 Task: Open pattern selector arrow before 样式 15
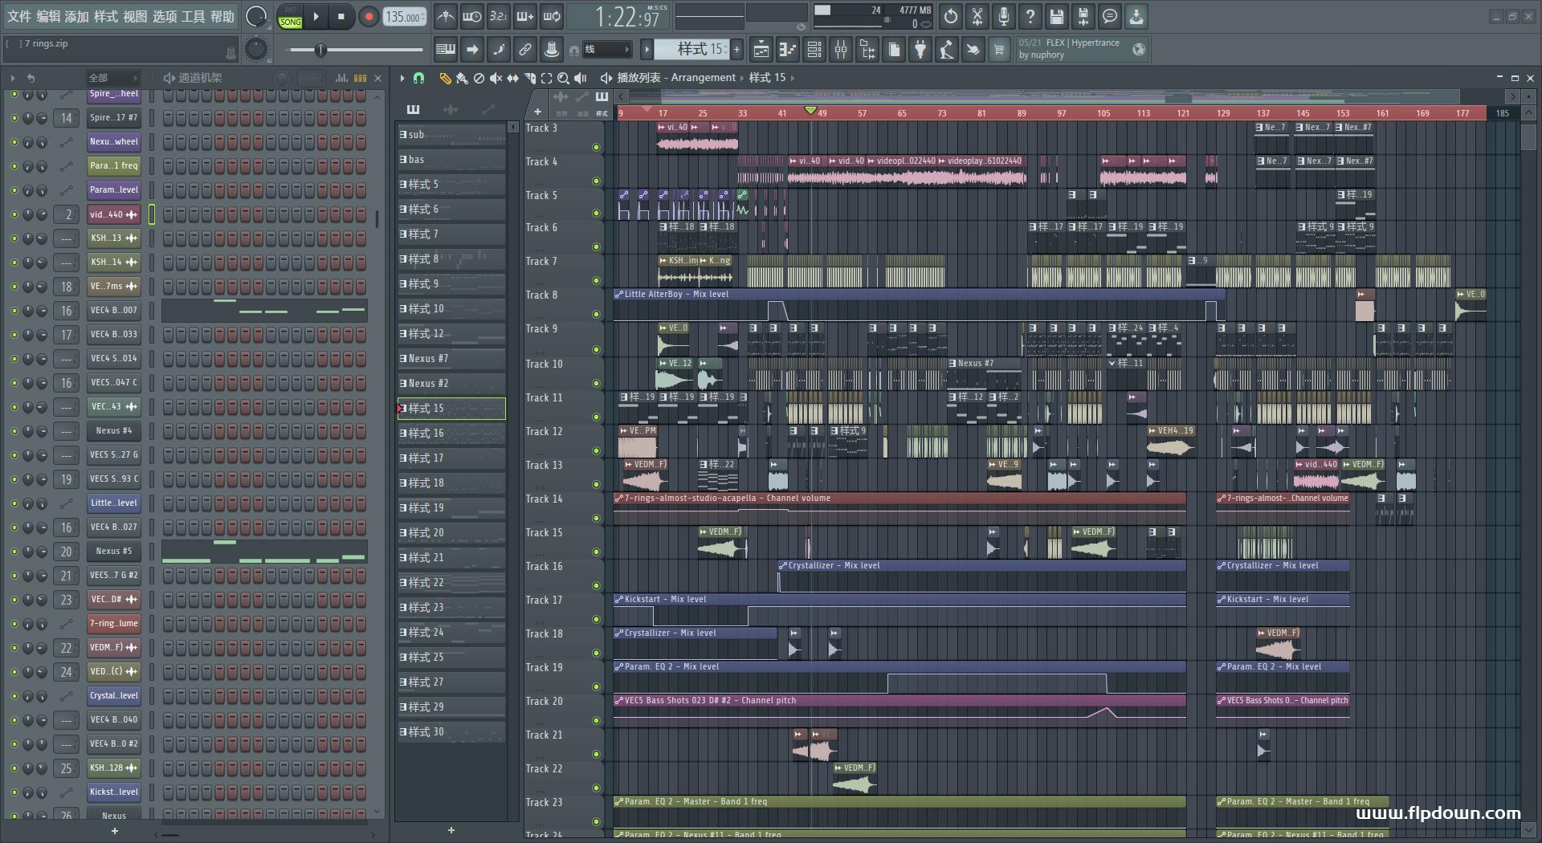647,50
